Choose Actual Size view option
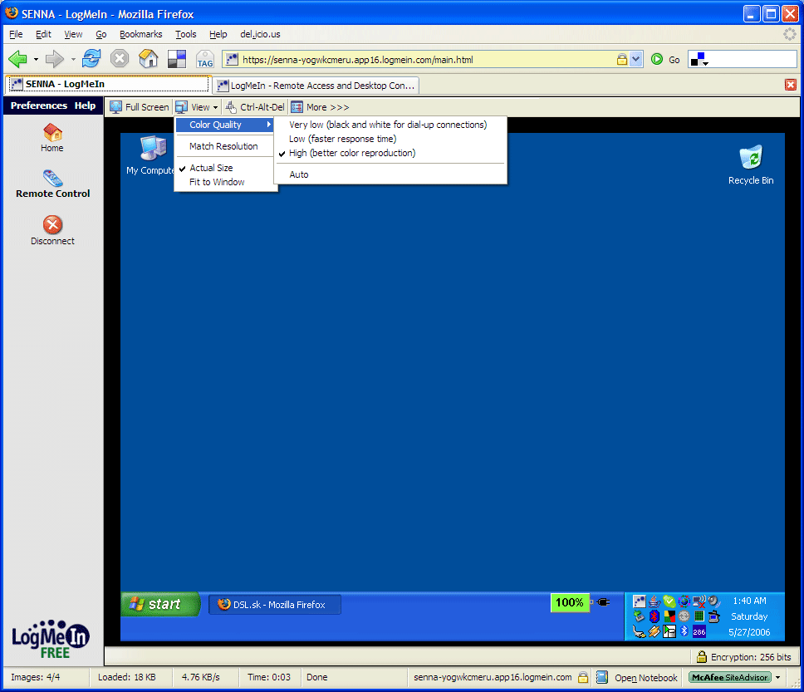 (226, 168)
